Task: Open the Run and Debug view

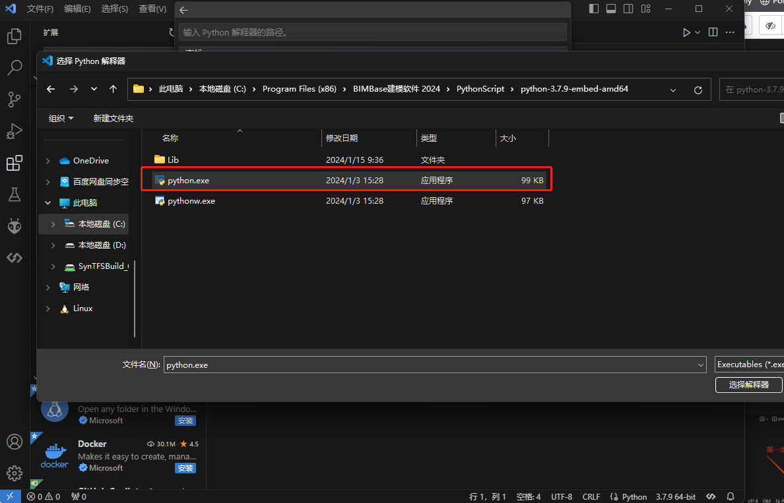Action: tap(15, 131)
